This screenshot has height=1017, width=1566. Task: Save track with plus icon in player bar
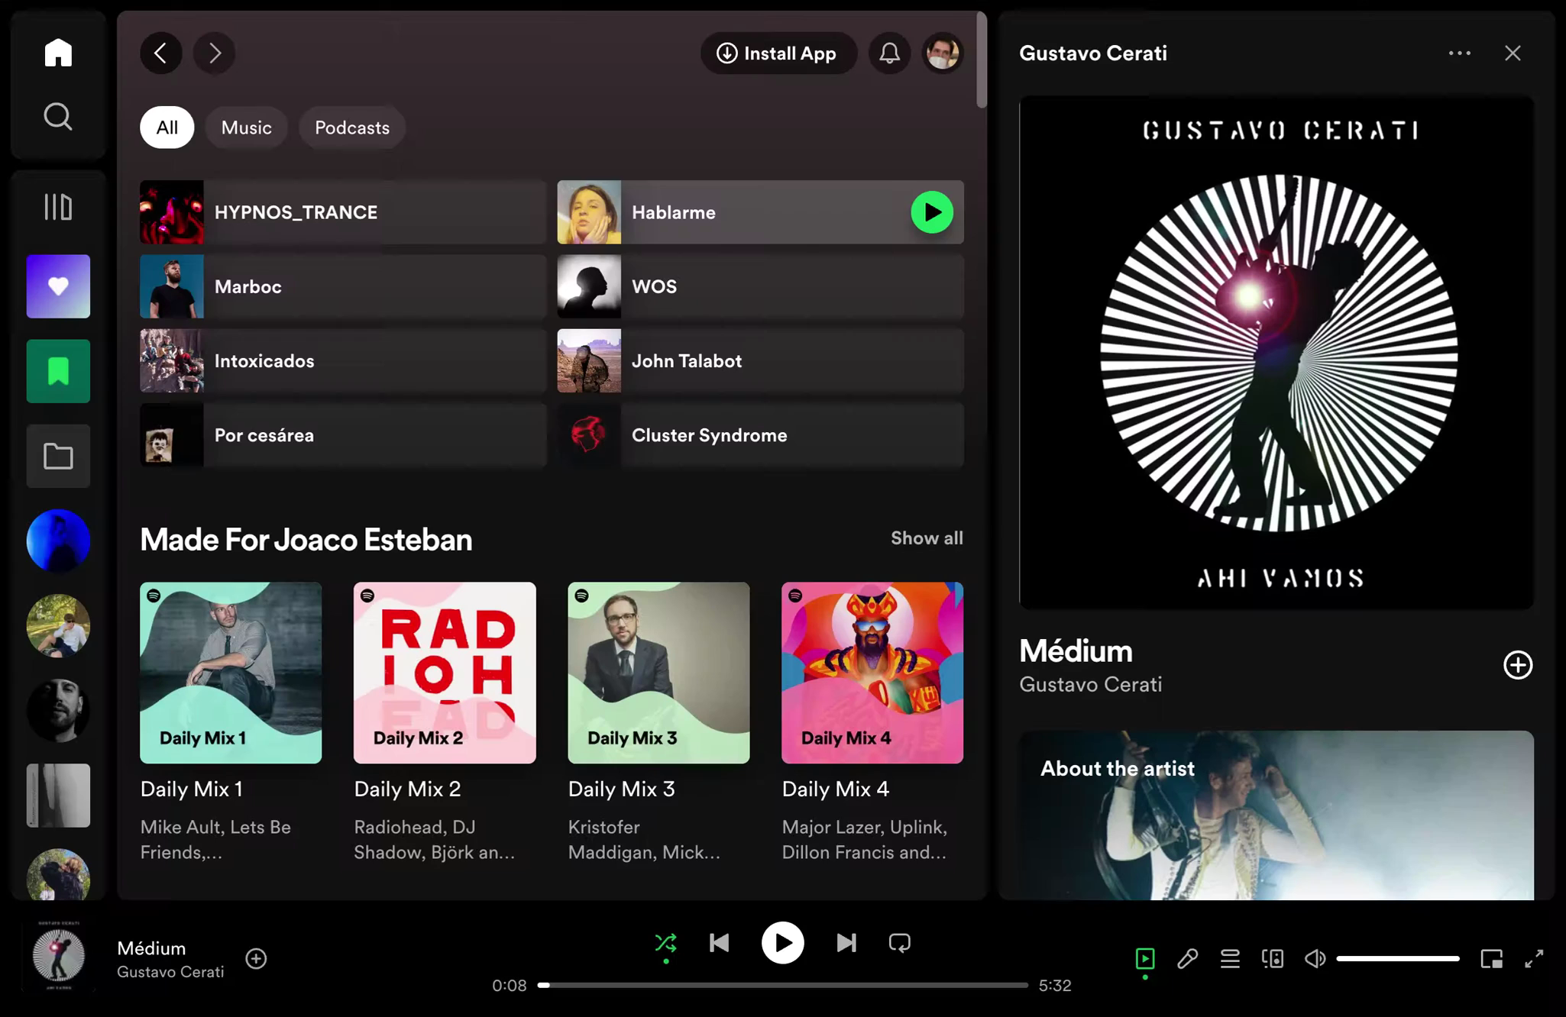[256, 958]
